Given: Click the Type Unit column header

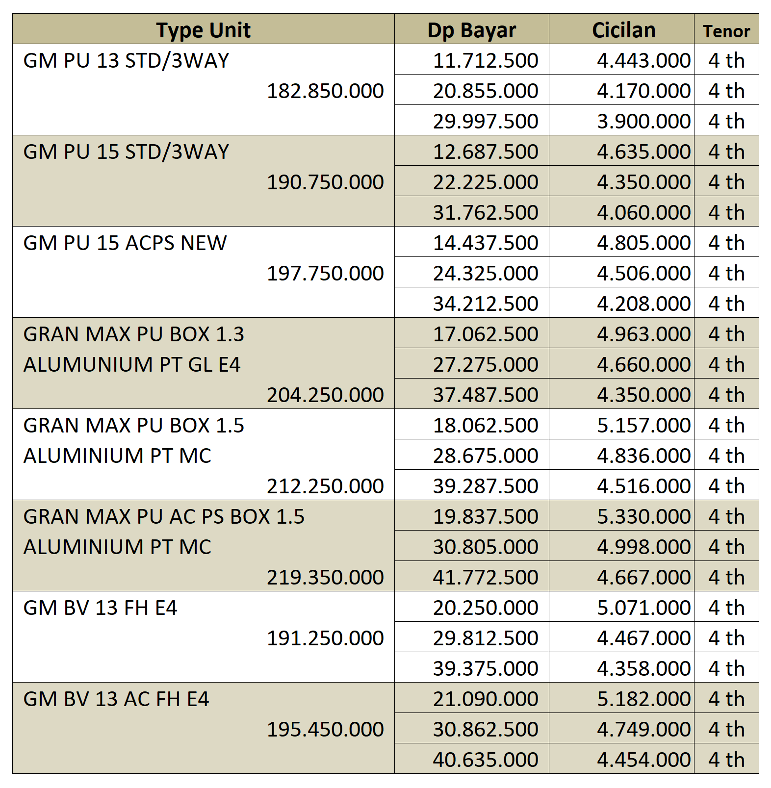Looking at the screenshot, I should pos(203,30).
